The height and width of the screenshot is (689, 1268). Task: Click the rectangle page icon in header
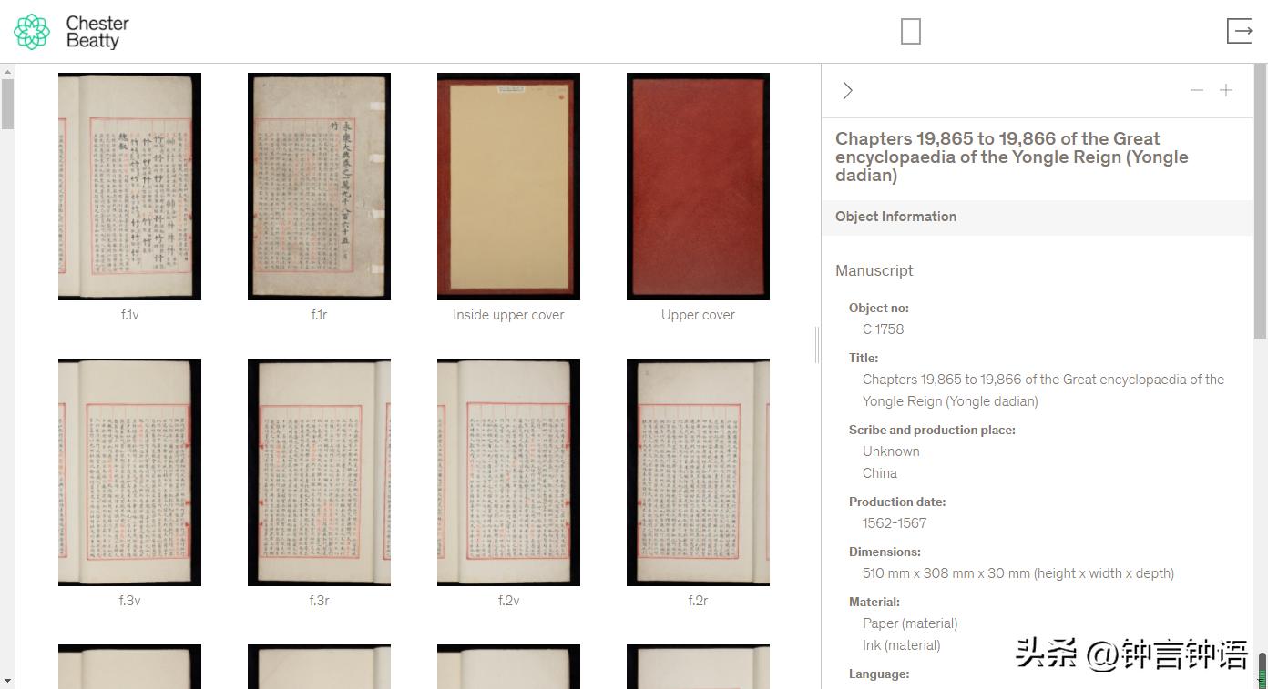pyautogui.click(x=911, y=32)
